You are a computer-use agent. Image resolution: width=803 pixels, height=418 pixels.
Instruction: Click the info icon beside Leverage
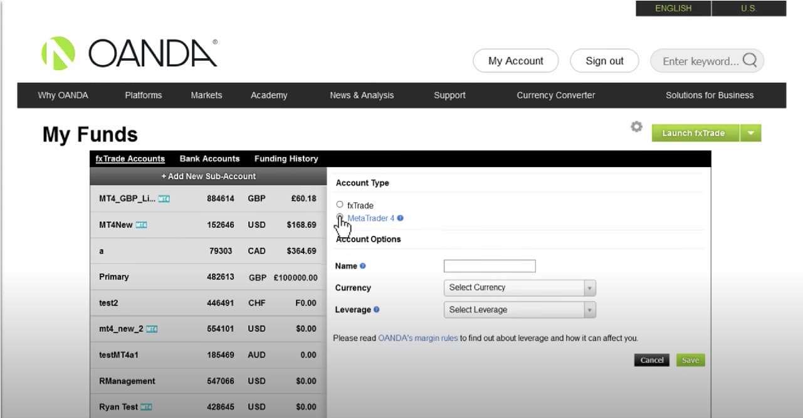click(x=377, y=310)
